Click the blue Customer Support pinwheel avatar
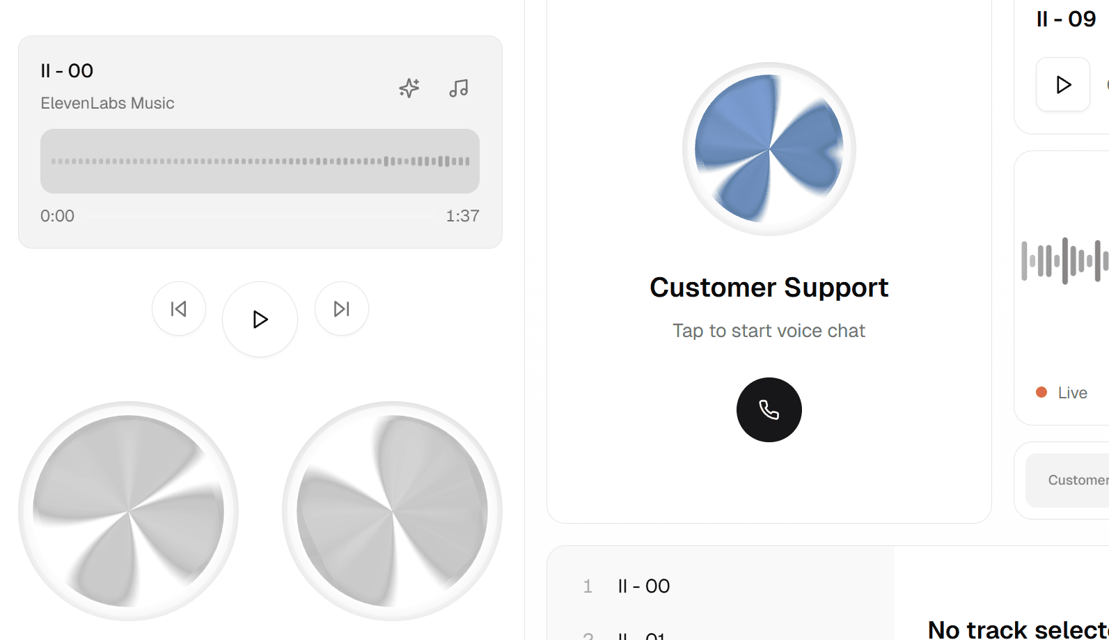The height and width of the screenshot is (640, 1109). click(x=769, y=148)
